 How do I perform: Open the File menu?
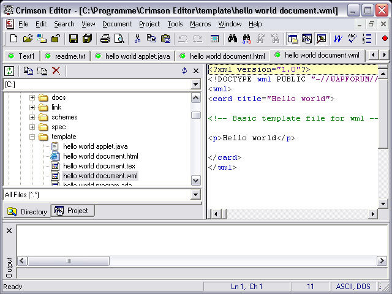23,24
